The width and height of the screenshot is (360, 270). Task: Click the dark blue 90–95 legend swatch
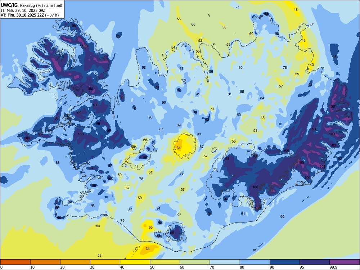pyautogui.click(x=285, y=262)
